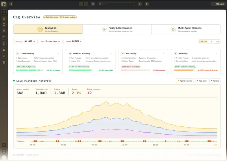
Task: Open the Project All (42) dropdown
Action: (x=25, y=41)
